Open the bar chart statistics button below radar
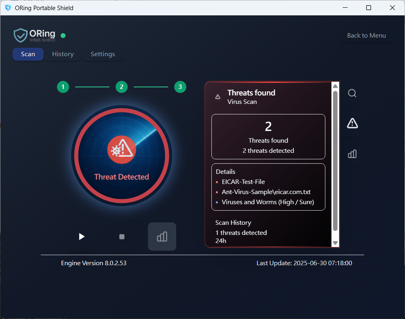The width and height of the screenshot is (405, 319). (162, 237)
